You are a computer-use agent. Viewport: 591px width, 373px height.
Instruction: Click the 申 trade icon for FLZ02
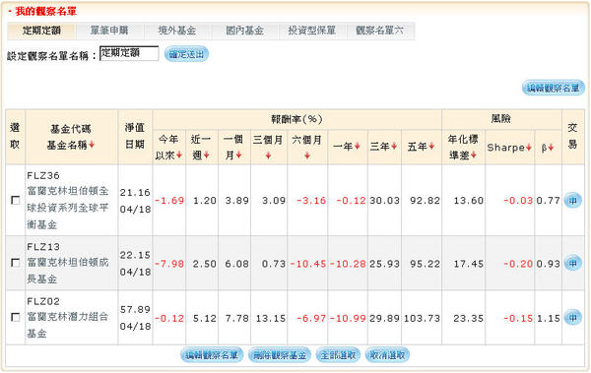point(572,318)
